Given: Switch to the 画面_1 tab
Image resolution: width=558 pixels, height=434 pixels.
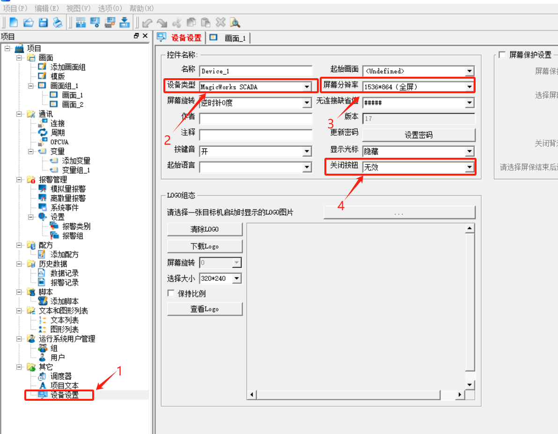Looking at the screenshot, I should tap(229, 38).
